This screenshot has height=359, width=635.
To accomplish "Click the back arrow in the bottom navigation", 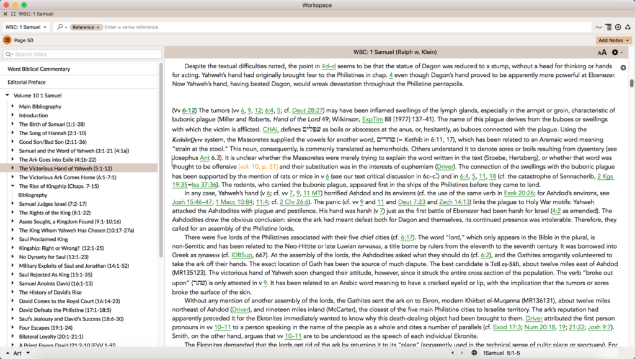I will tap(452, 353).
